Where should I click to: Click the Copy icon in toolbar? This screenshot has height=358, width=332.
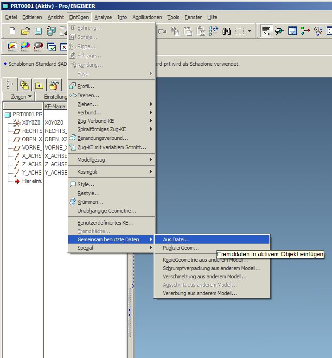click(x=175, y=31)
